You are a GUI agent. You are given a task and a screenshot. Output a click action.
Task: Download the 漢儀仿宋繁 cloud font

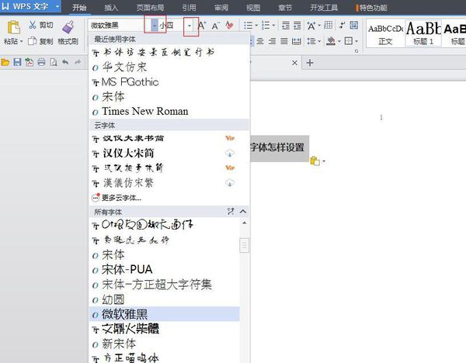click(x=229, y=183)
